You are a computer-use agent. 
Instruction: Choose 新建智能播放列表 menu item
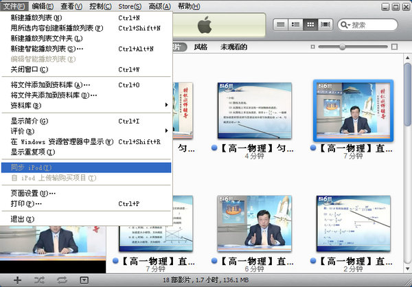coord(87,49)
